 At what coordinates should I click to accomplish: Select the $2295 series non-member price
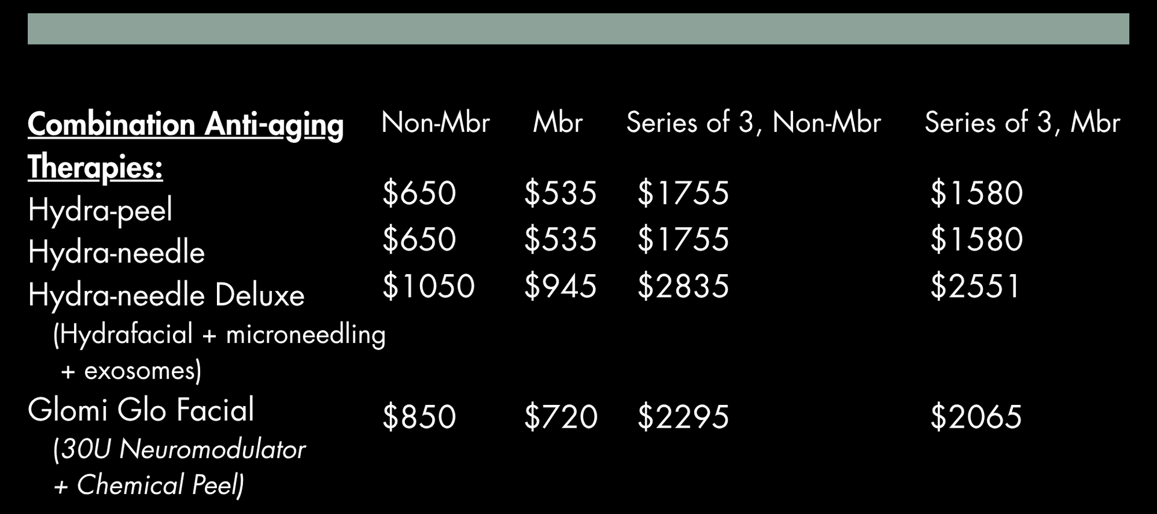coord(683,417)
